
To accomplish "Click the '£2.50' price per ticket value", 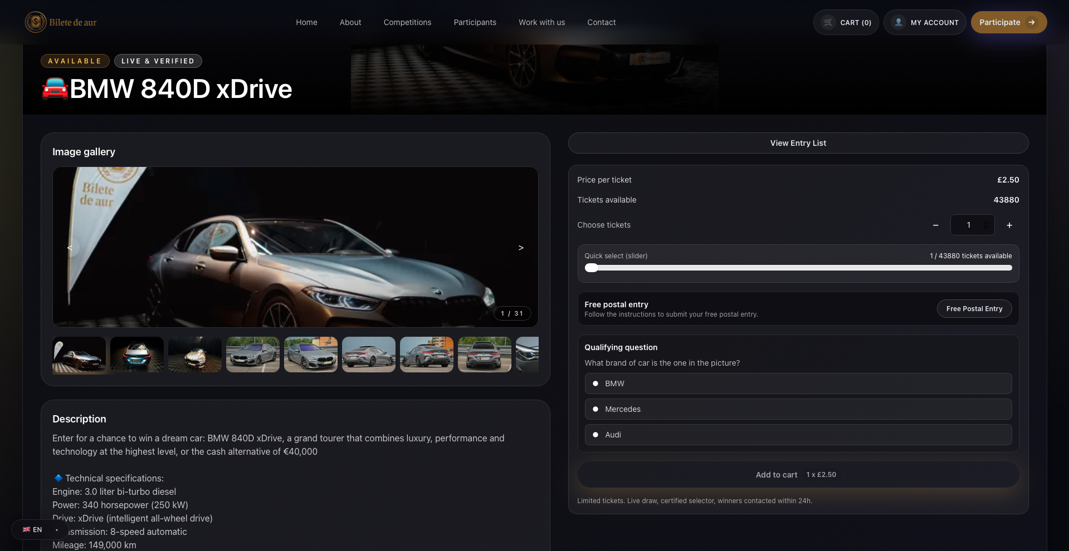I will pos(1008,180).
